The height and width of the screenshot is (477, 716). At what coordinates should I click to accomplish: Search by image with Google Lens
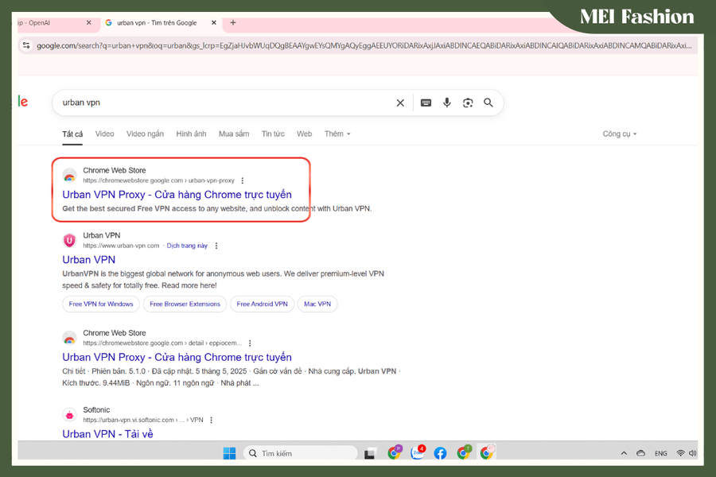pyautogui.click(x=468, y=103)
